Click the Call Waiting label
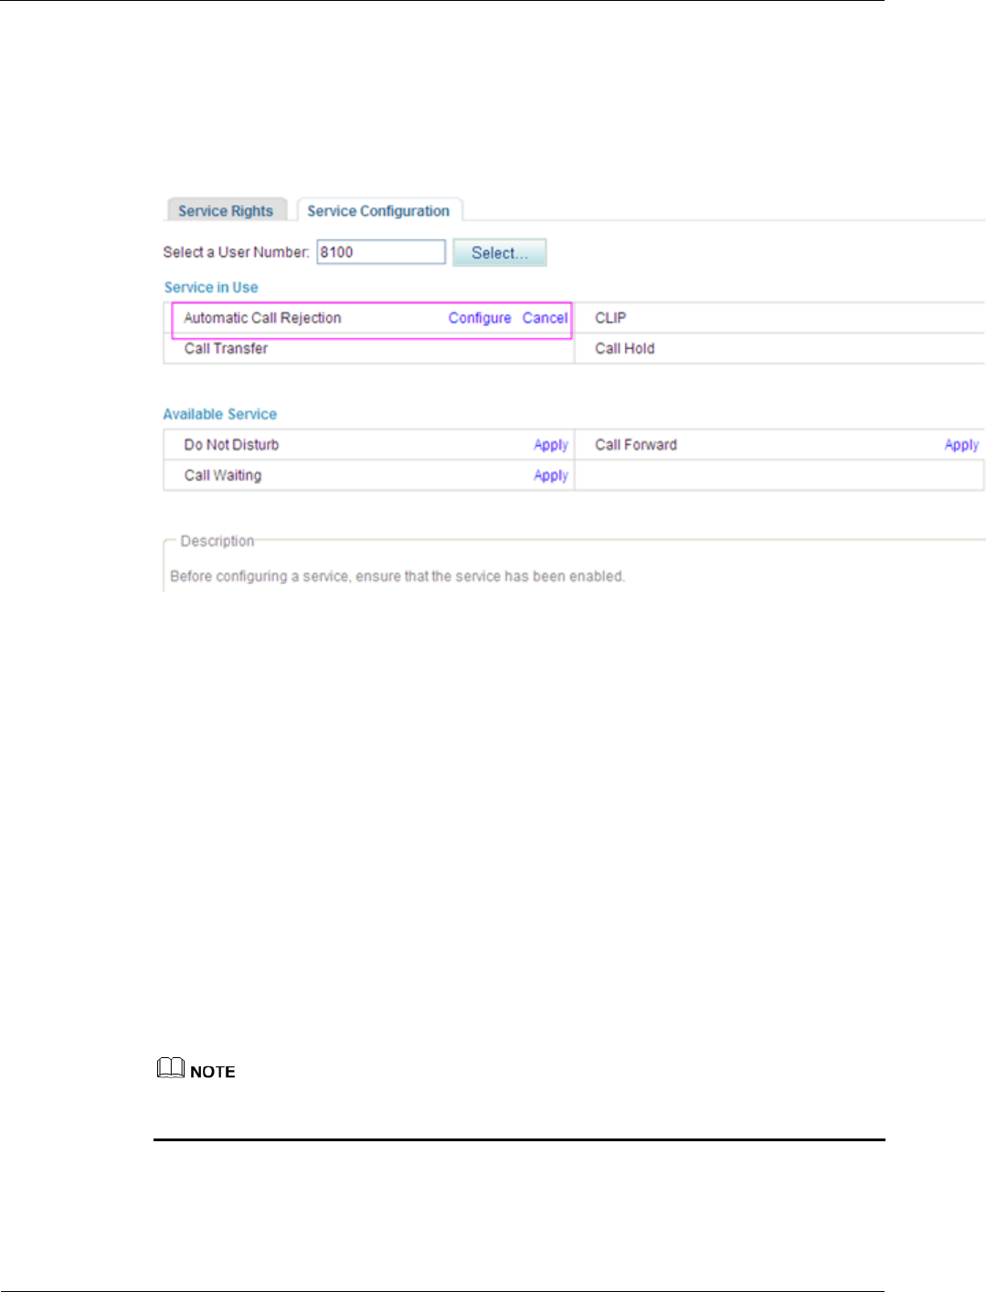Viewport: 986px width, 1292px height. (223, 475)
